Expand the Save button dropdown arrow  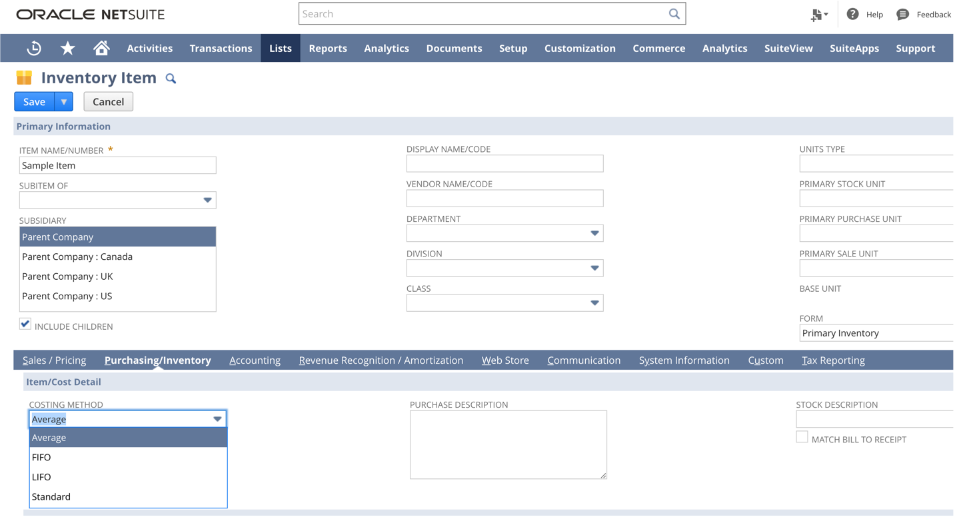[x=64, y=101]
